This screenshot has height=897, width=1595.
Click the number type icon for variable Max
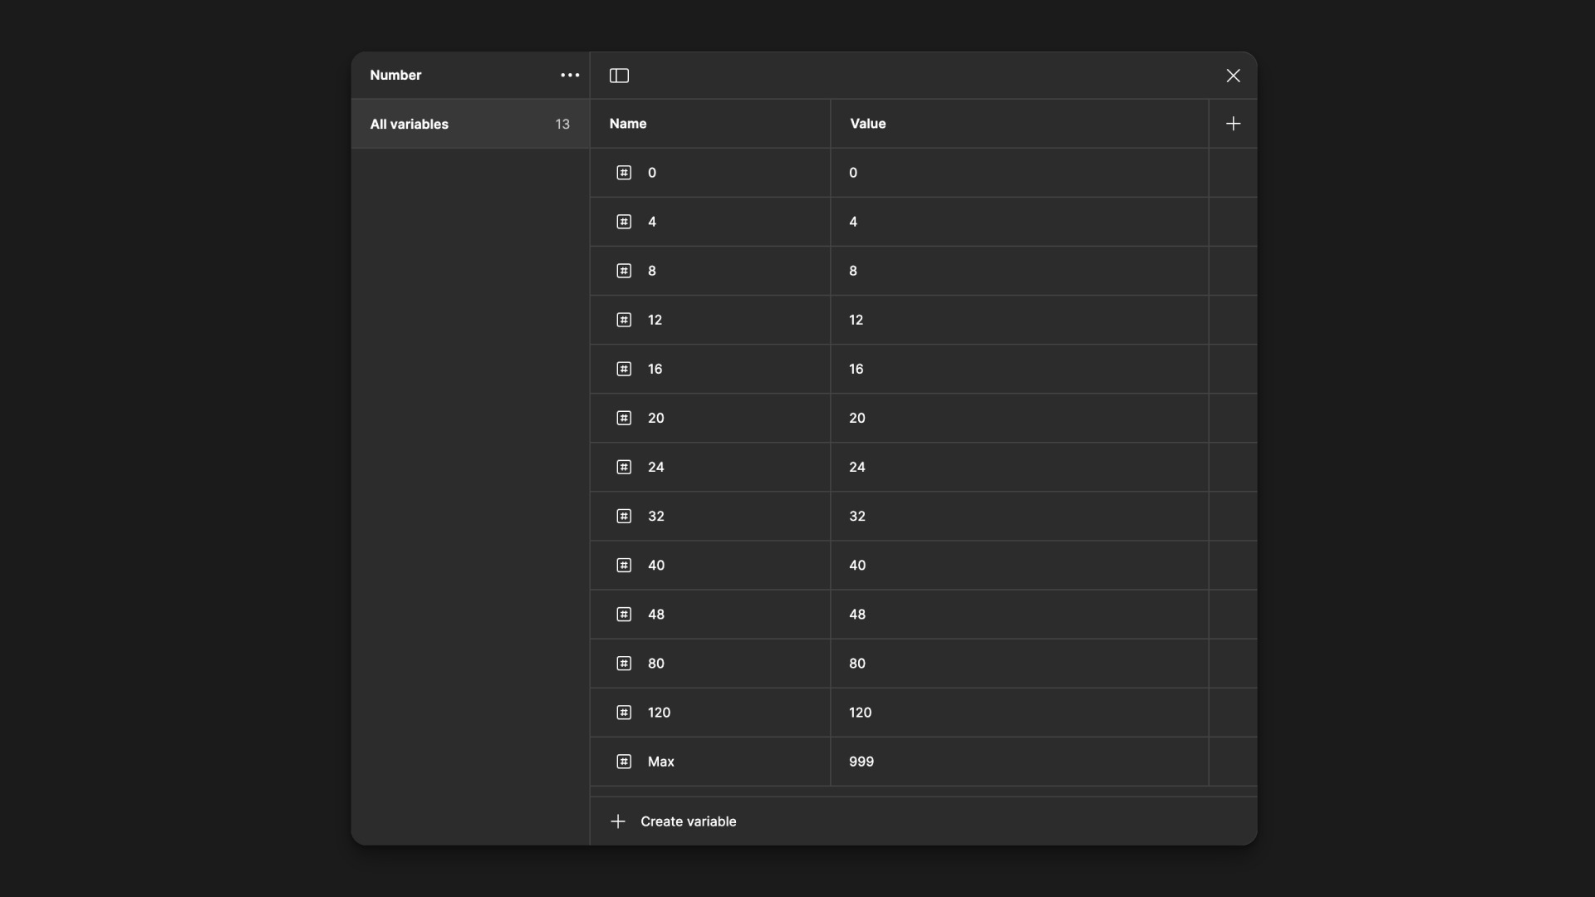pos(624,761)
